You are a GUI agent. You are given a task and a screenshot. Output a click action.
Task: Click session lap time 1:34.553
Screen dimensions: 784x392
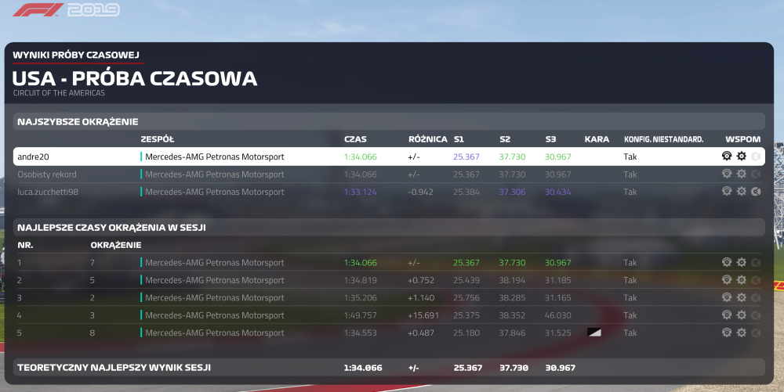click(x=361, y=333)
